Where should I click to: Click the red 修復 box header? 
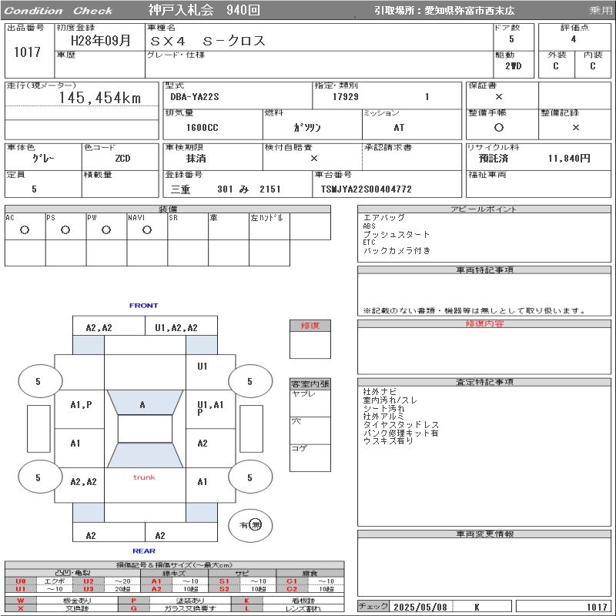310,326
